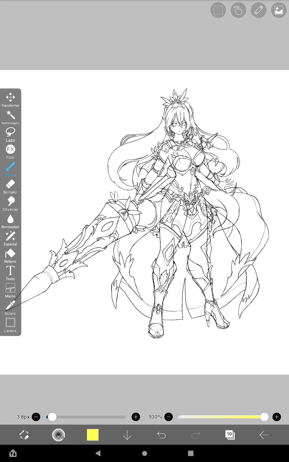
Task: Toggle brush and eraser switch icon
Action: pyautogui.click(x=24, y=435)
